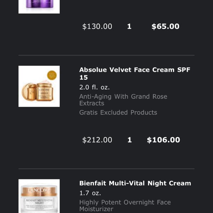213x213 pixels.
Task: Click the 1.7 oz. size label
Action: point(90,193)
